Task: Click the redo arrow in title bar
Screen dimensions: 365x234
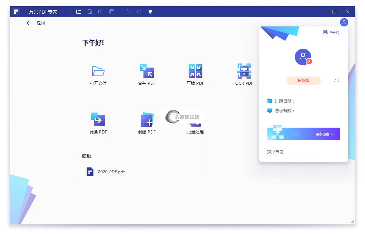Action: [139, 12]
